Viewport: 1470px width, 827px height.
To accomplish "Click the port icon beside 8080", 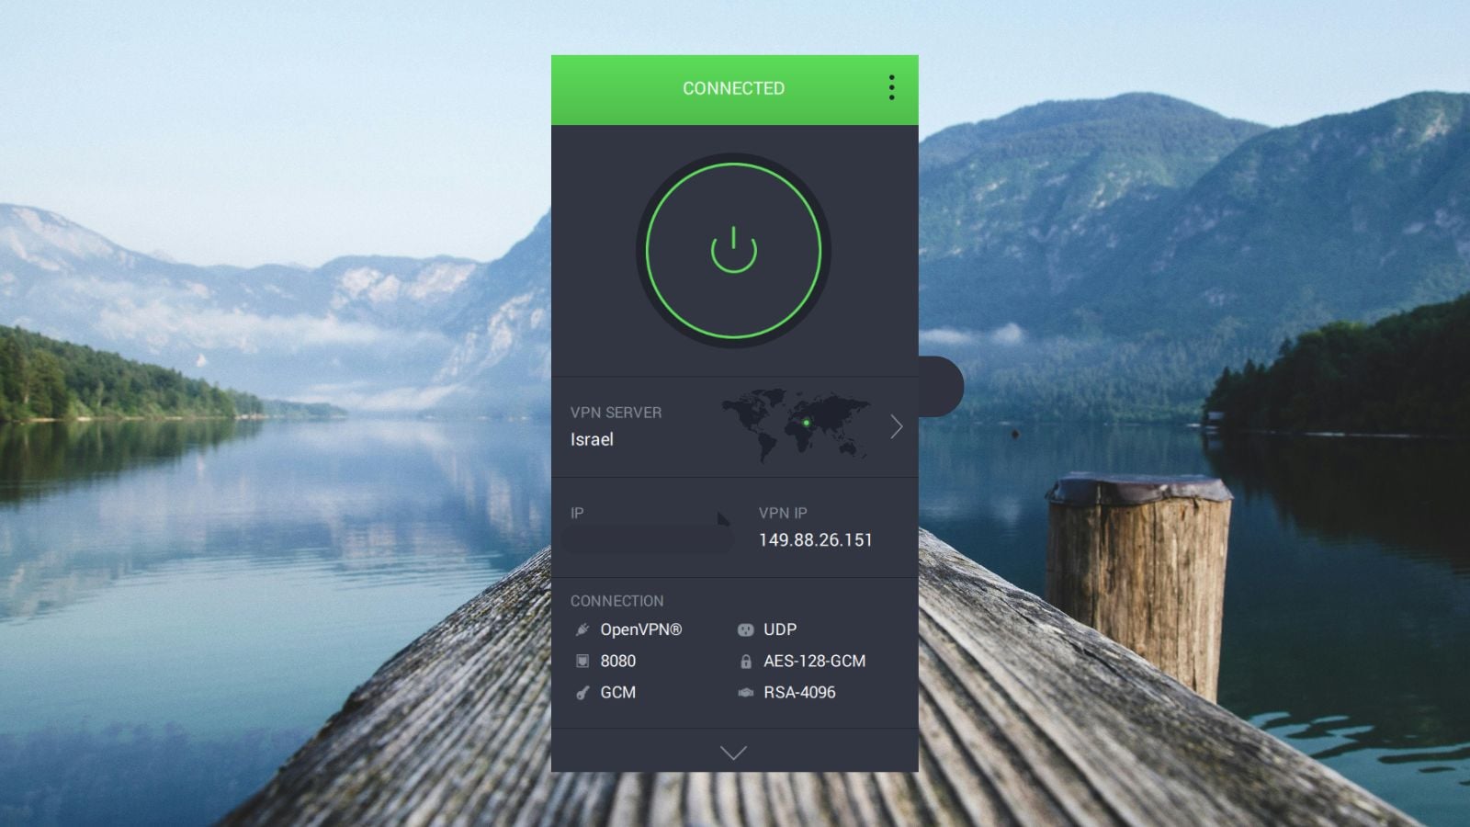I will click(582, 661).
